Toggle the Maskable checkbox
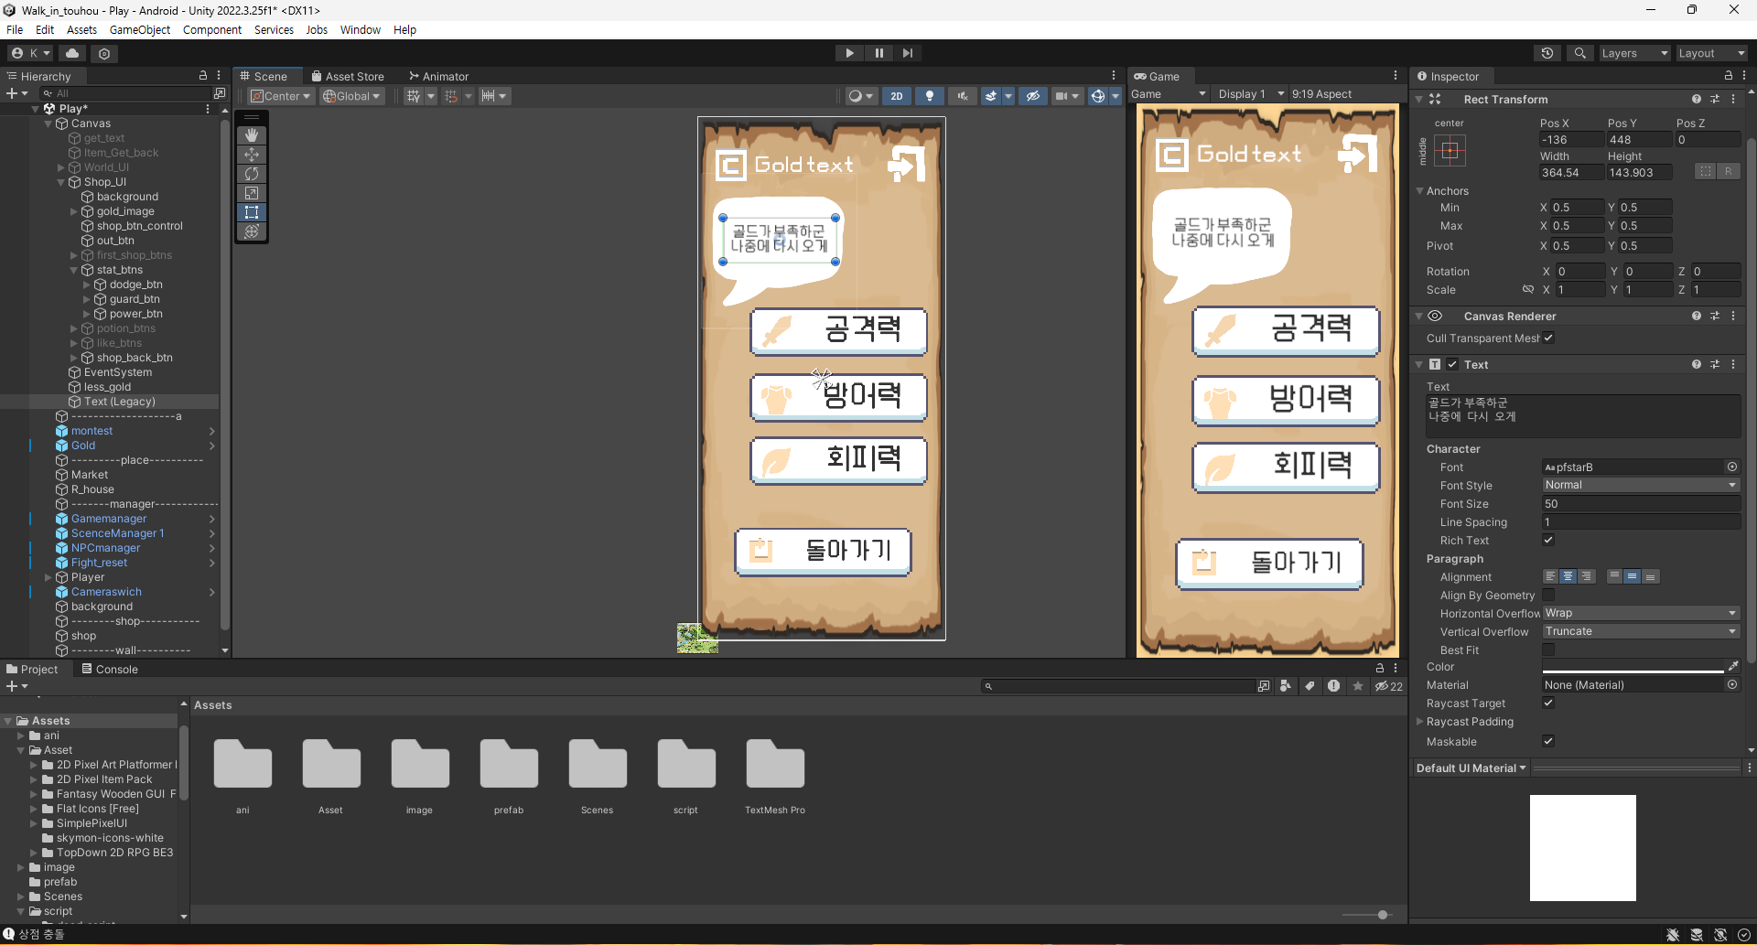The width and height of the screenshot is (1757, 945). click(x=1548, y=741)
